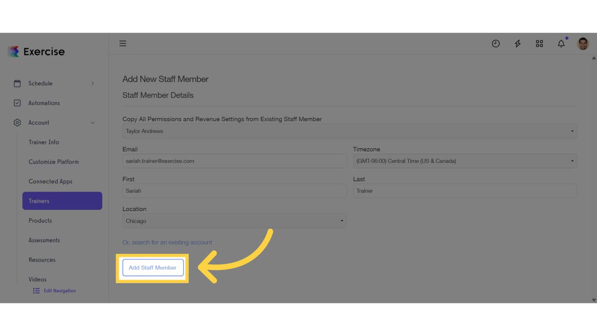Check notifications via the bell icon

tap(561, 43)
